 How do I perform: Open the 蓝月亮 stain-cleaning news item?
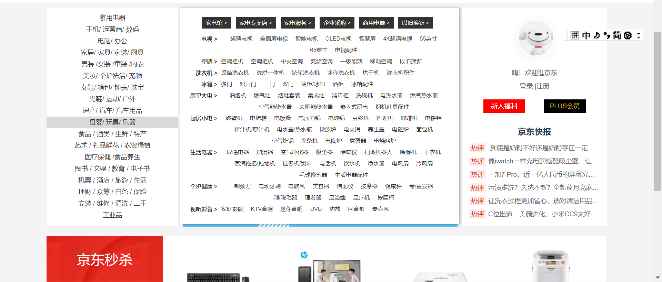pyautogui.click(x=543, y=187)
